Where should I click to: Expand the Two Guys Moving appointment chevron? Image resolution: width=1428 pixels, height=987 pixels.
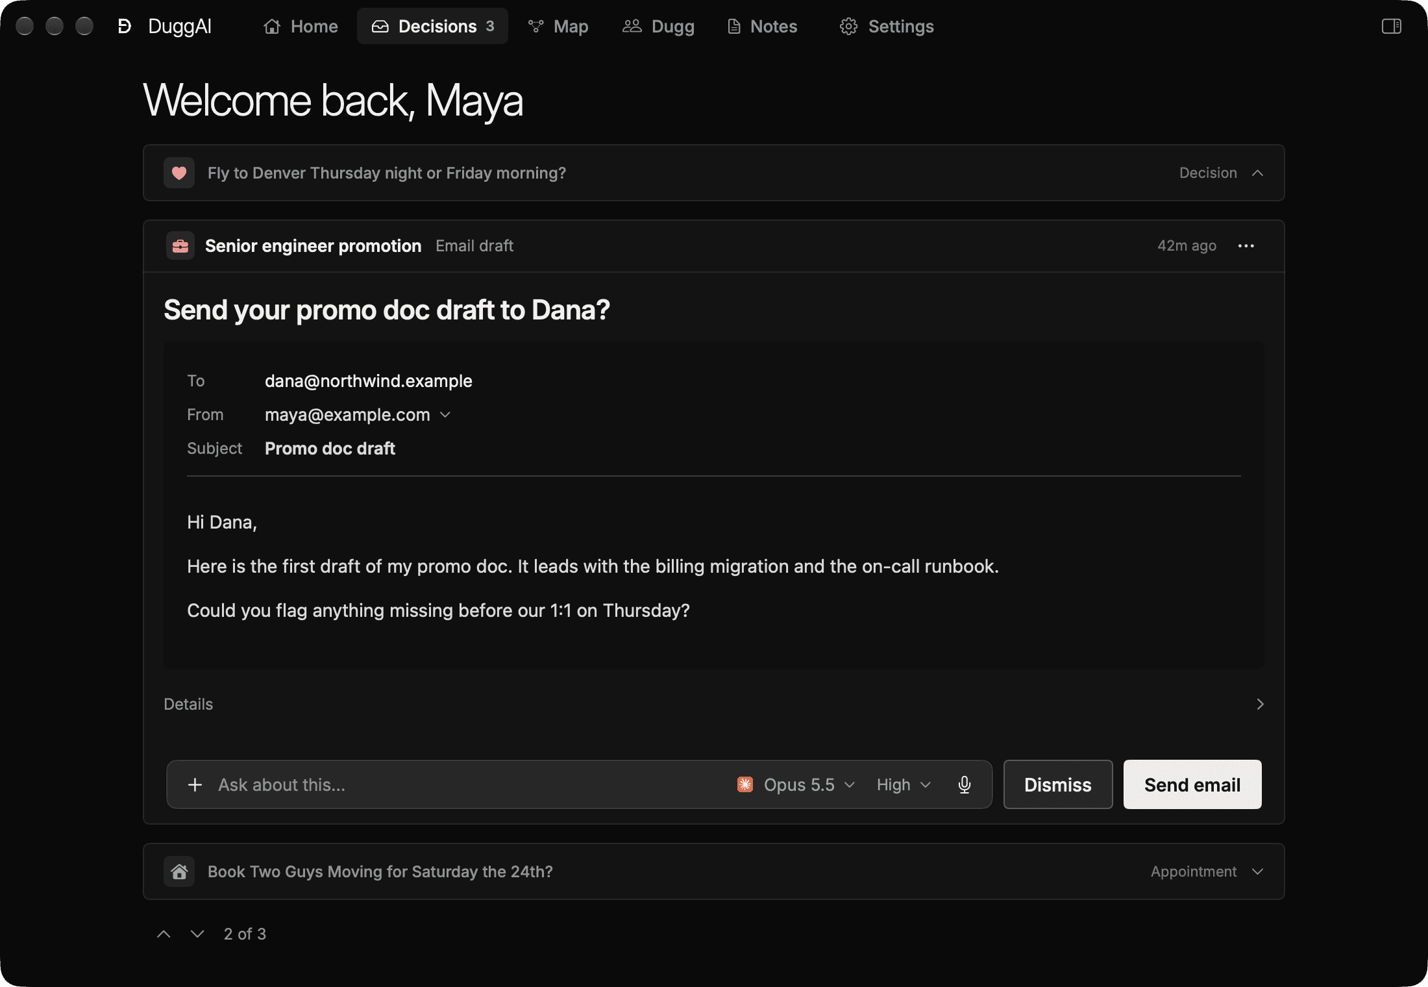[x=1257, y=871]
